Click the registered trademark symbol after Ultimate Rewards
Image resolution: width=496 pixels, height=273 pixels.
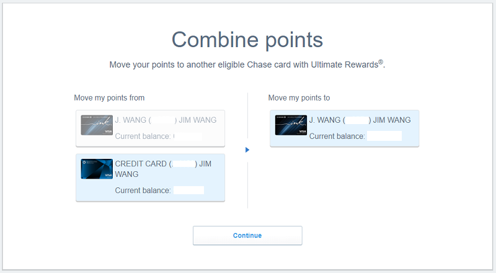coord(382,62)
